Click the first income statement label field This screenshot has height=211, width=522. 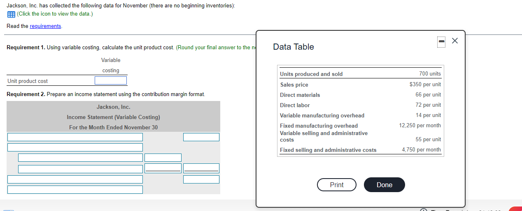pyautogui.click(x=75, y=137)
